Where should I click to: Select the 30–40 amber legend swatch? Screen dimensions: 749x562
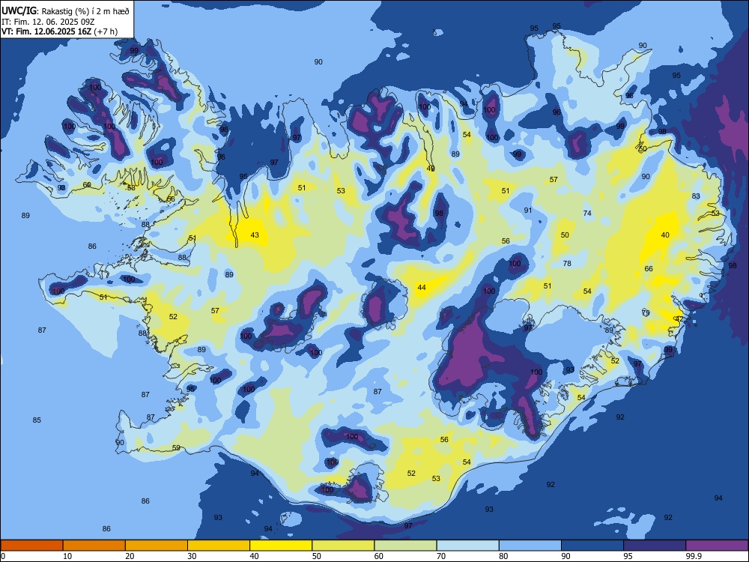[219, 546]
